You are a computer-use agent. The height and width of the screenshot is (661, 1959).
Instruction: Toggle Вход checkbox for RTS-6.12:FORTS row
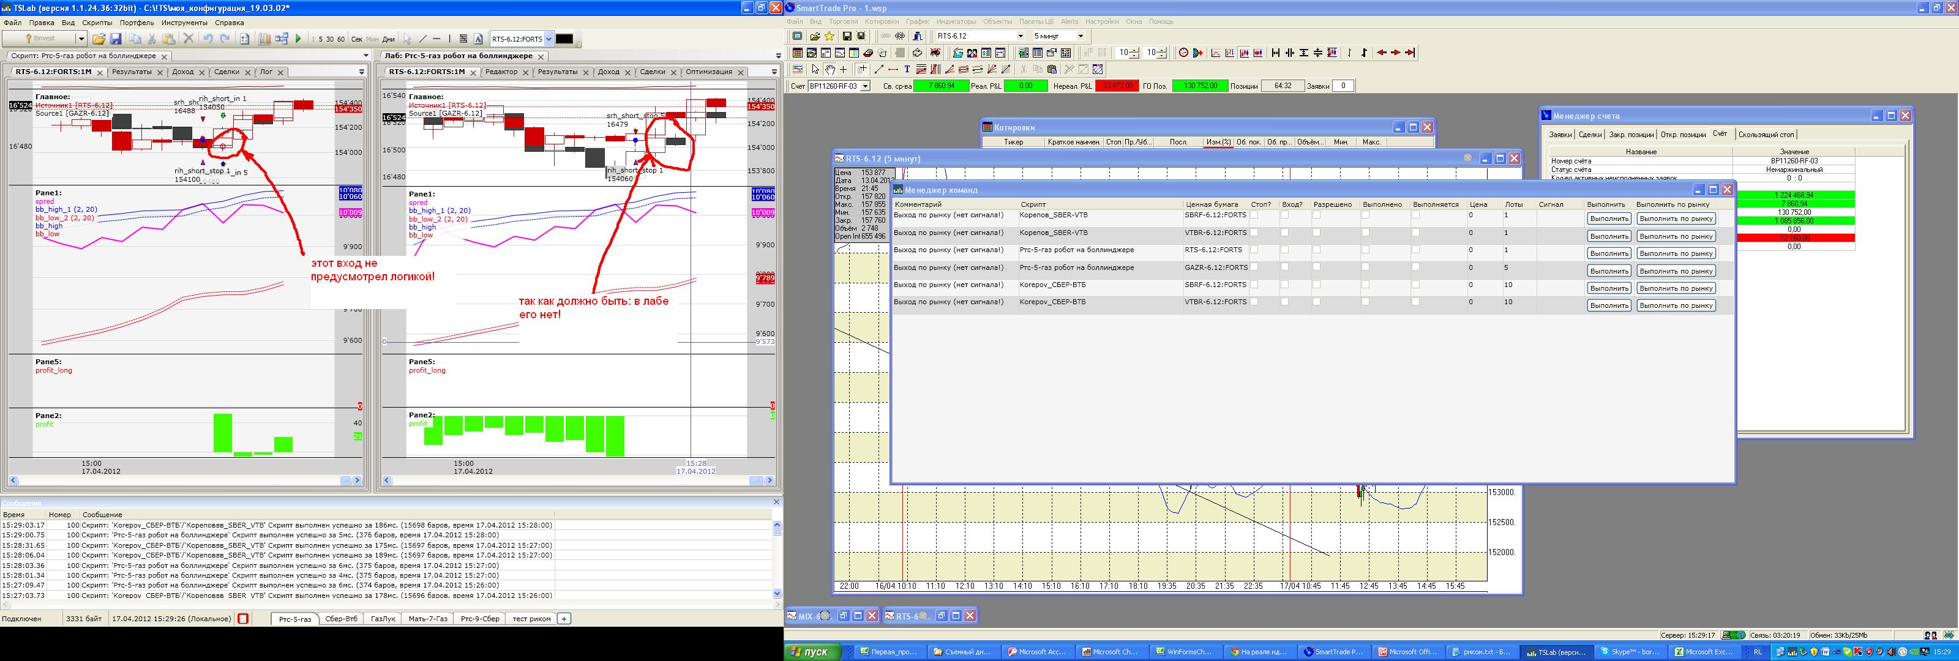pos(1284,250)
